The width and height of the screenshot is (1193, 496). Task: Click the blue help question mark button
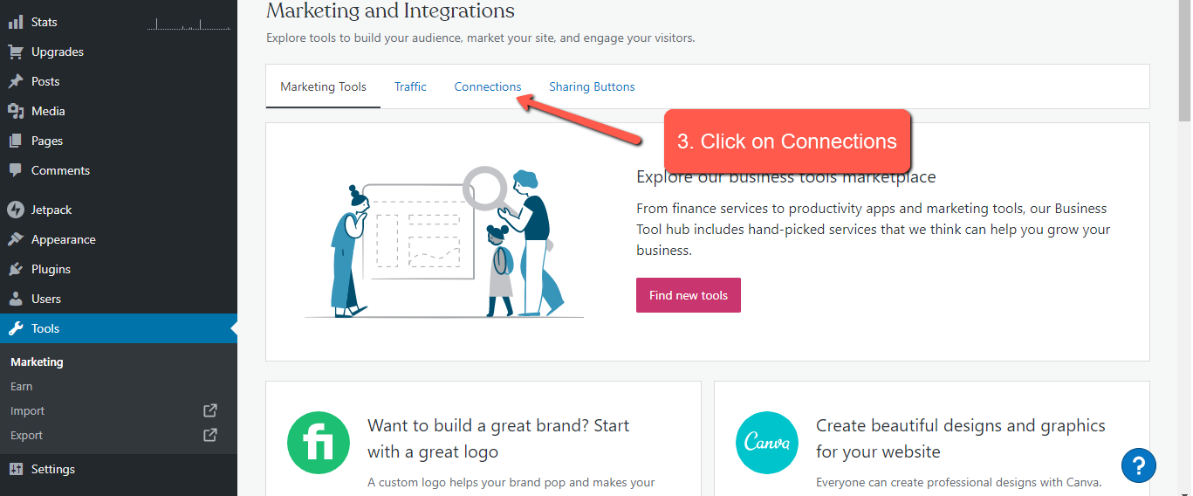point(1139,465)
